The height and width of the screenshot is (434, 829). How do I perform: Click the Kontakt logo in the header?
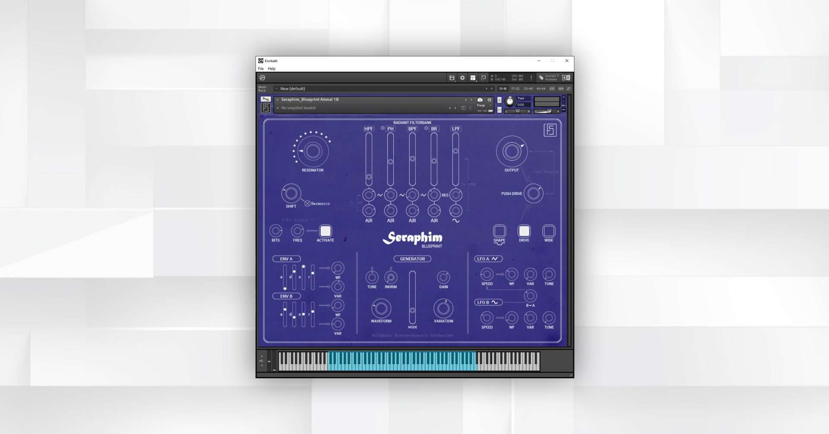point(262,78)
